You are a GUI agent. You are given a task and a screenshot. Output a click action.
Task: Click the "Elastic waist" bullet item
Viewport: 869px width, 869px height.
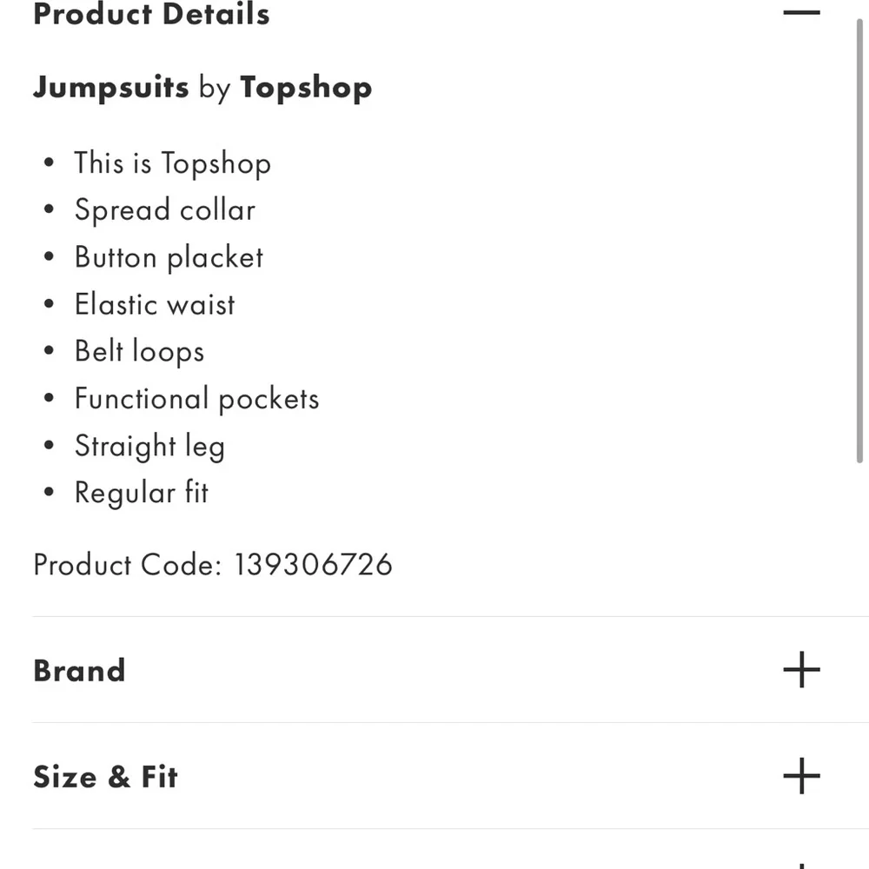[155, 304]
